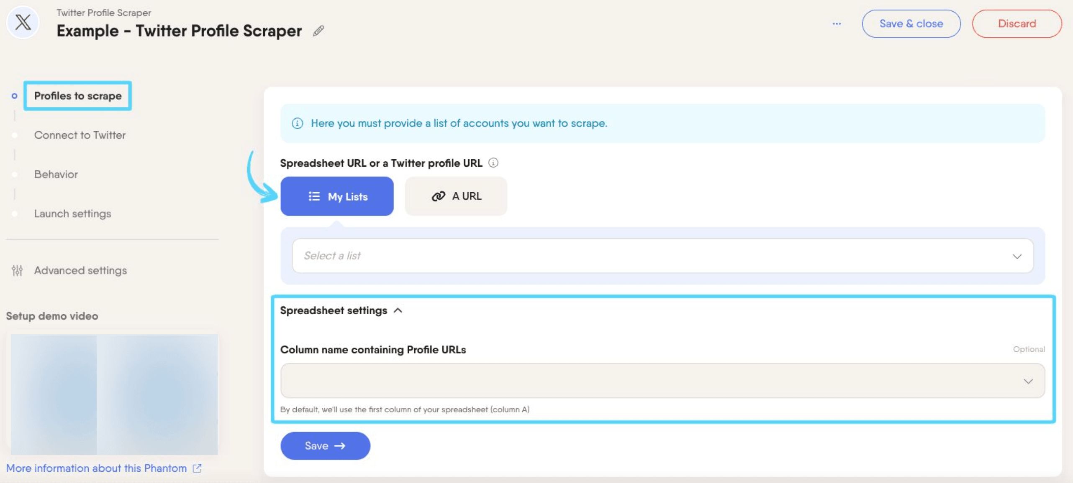The height and width of the screenshot is (483, 1073).
Task: Click the info circle in the blue notice
Action: pyautogui.click(x=297, y=123)
